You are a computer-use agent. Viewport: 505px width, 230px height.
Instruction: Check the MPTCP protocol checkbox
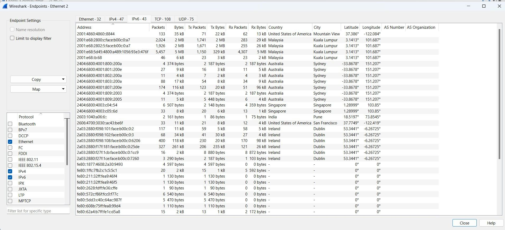[x=10, y=201]
